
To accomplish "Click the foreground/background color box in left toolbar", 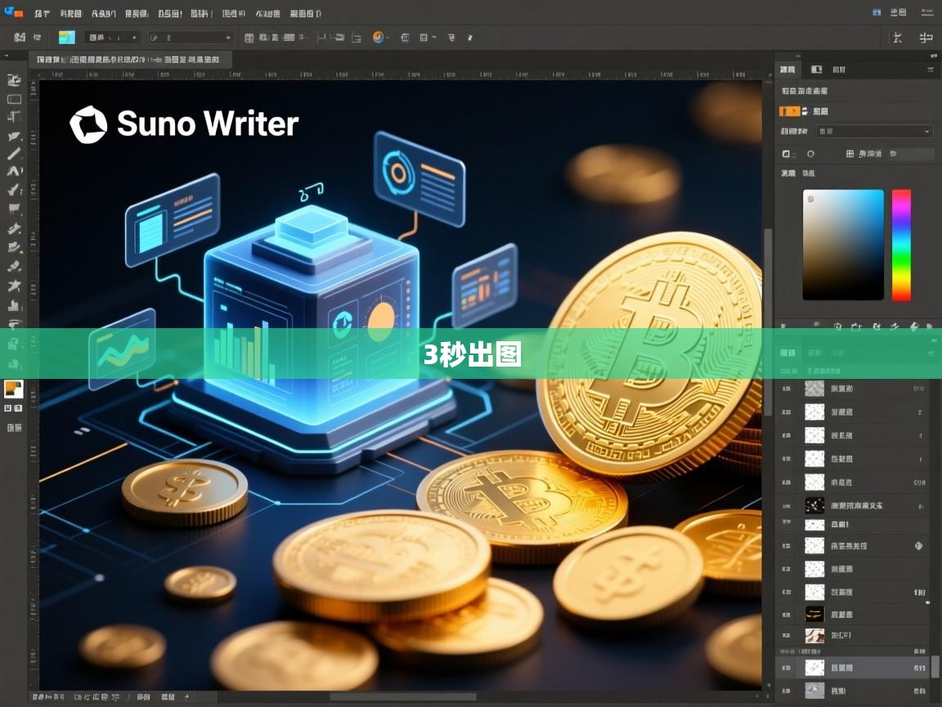I will tap(13, 389).
